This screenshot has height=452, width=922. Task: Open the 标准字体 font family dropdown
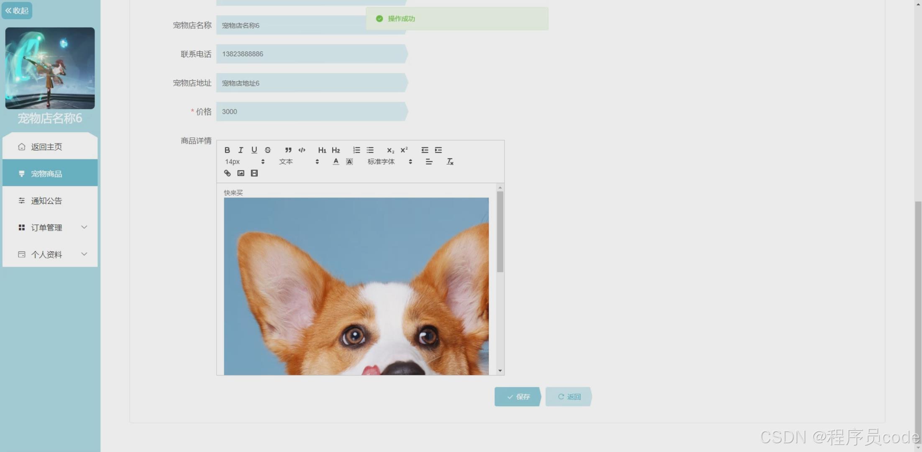pyautogui.click(x=389, y=162)
